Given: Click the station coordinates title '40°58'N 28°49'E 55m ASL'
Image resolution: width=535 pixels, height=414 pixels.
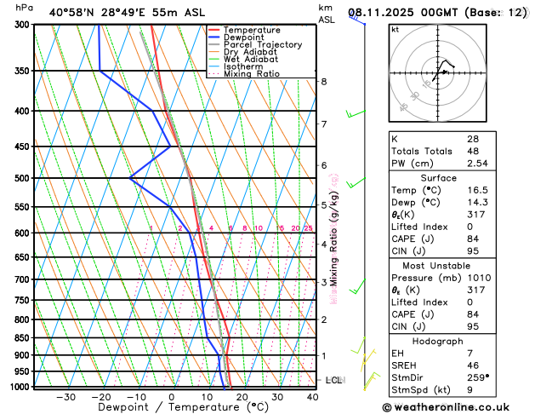Looking at the screenshot, I should (127, 13).
